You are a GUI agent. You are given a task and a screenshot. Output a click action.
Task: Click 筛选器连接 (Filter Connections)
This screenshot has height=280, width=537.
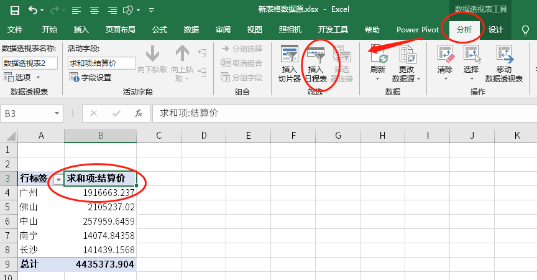point(342,63)
